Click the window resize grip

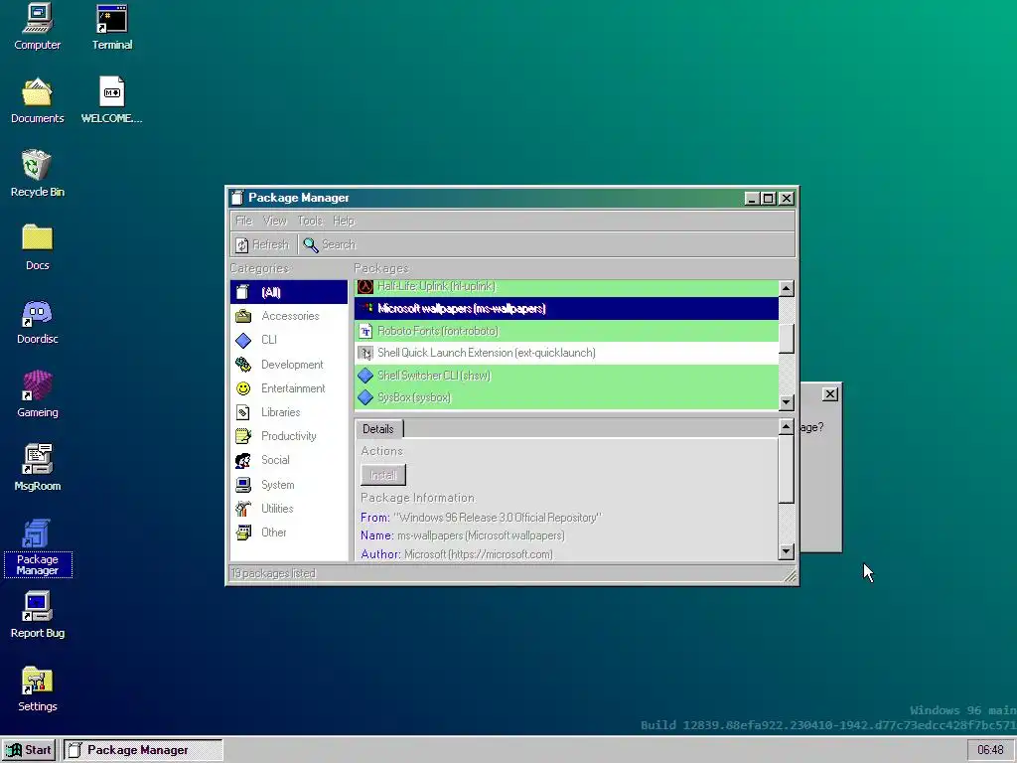coord(790,574)
